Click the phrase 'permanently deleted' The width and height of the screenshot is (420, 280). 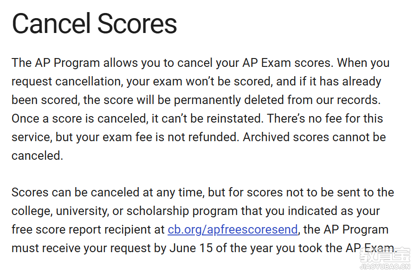point(229,100)
